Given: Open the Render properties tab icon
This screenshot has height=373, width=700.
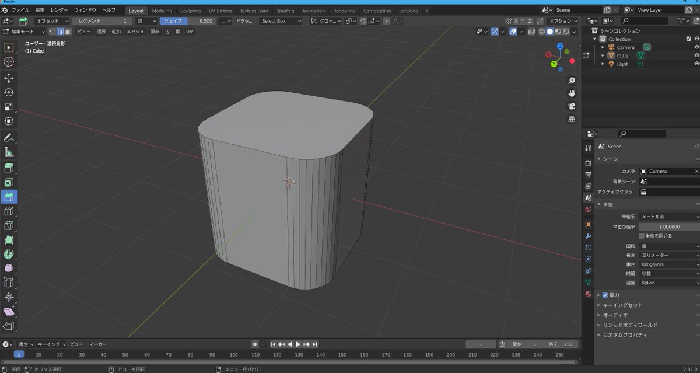Looking at the screenshot, I should tap(588, 163).
